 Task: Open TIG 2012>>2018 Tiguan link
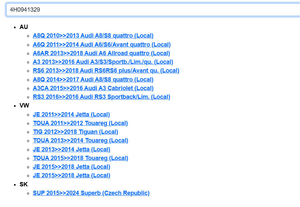click(x=75, y=132)
